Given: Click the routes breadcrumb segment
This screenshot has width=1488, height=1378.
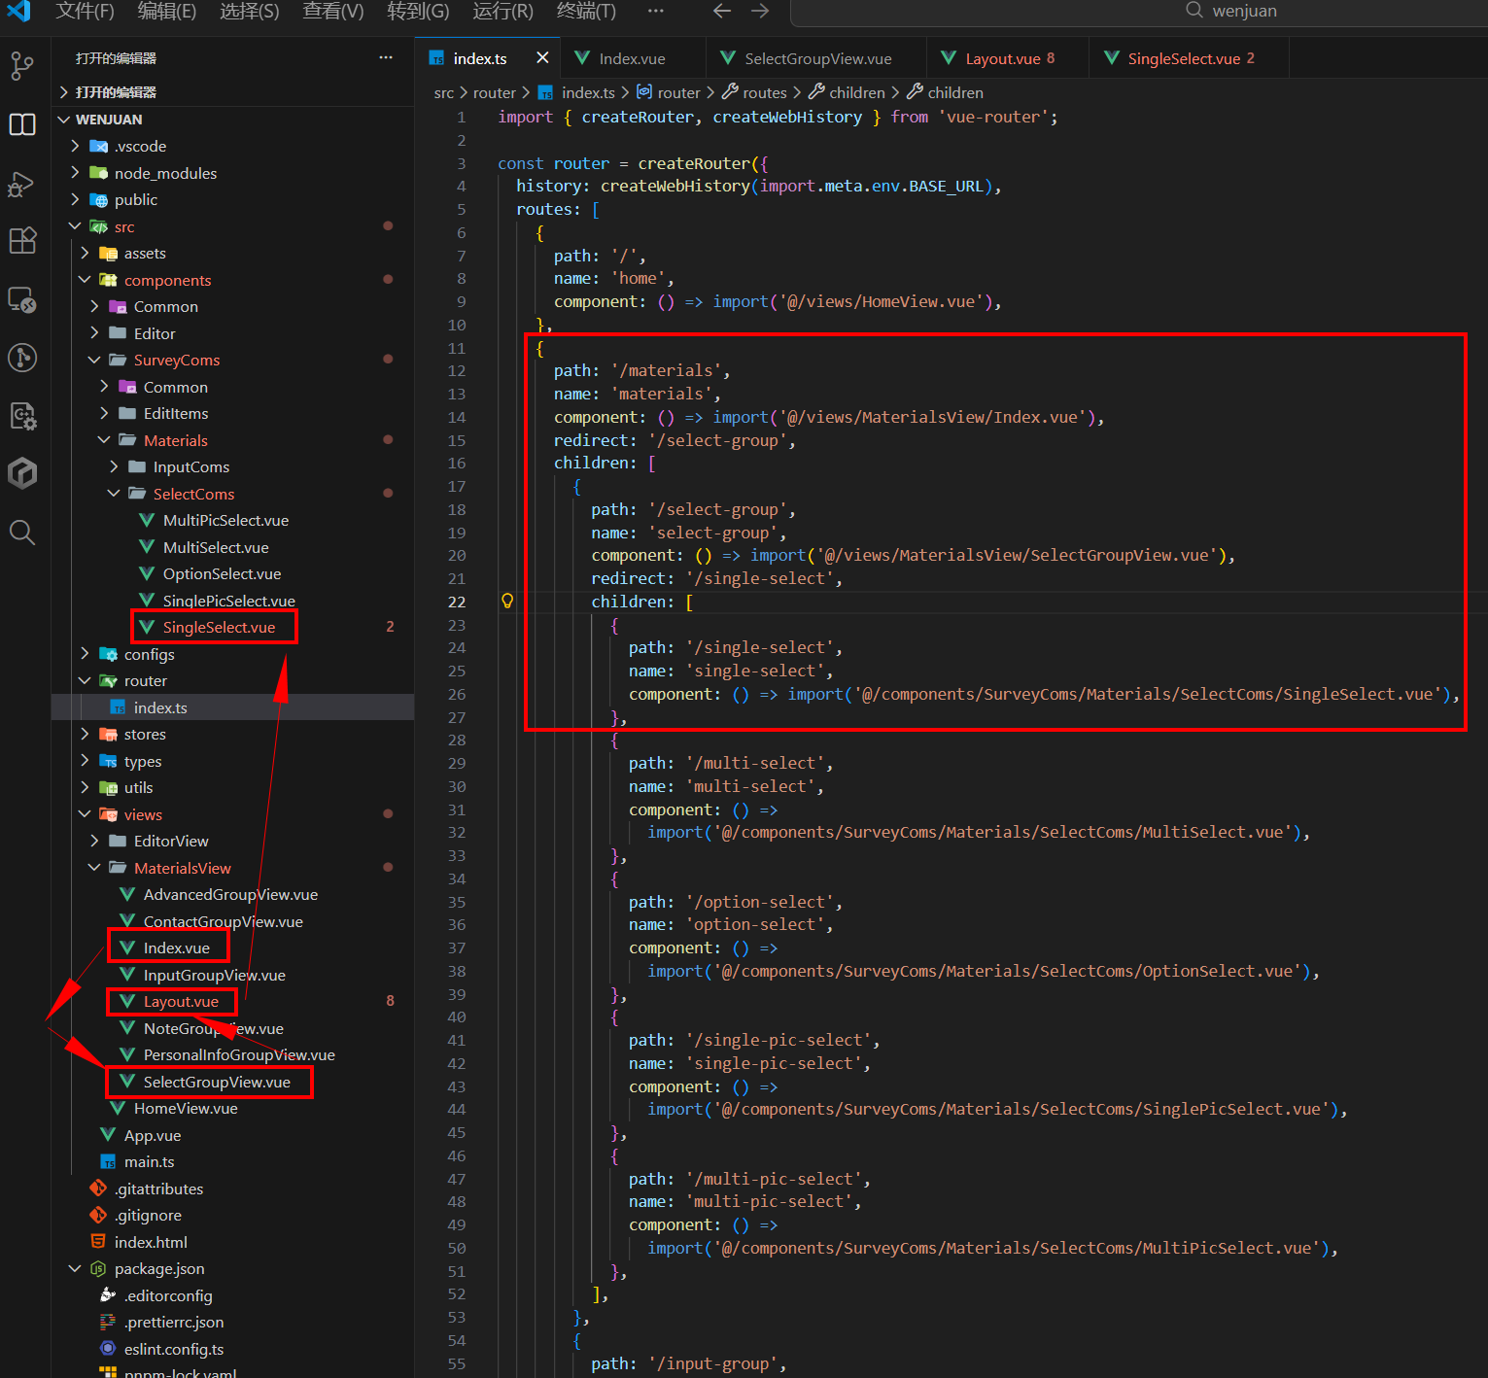Looking at the screenshot, I should pyautogui.click(x=754, y=92).
